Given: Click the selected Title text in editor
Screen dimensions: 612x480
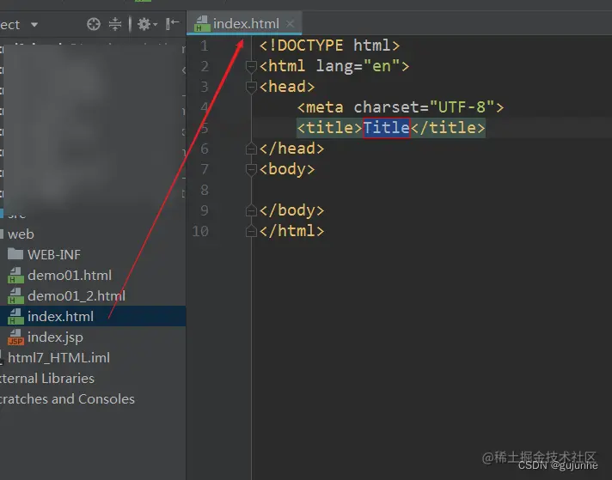Looking at the screenshot, I should coord(387,128).
